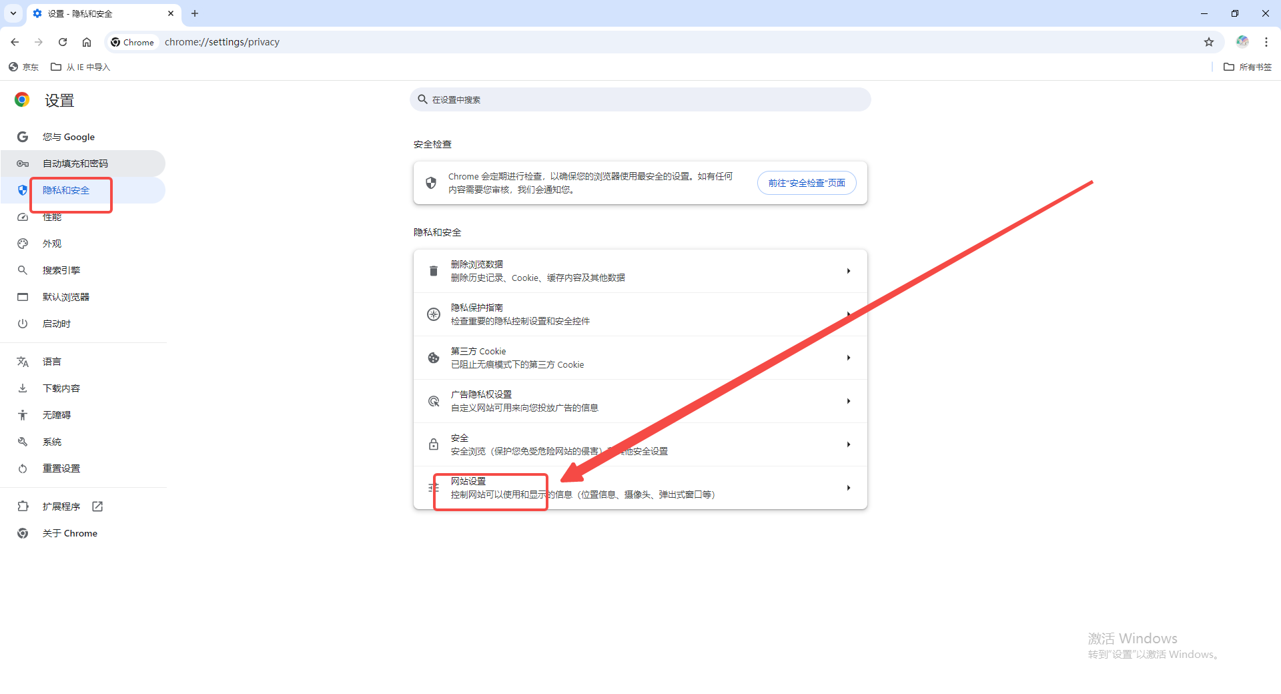Select 隐私和安全 in sidebar
The height and width of the screenshot is (694, 1281).
coord(83,190)
